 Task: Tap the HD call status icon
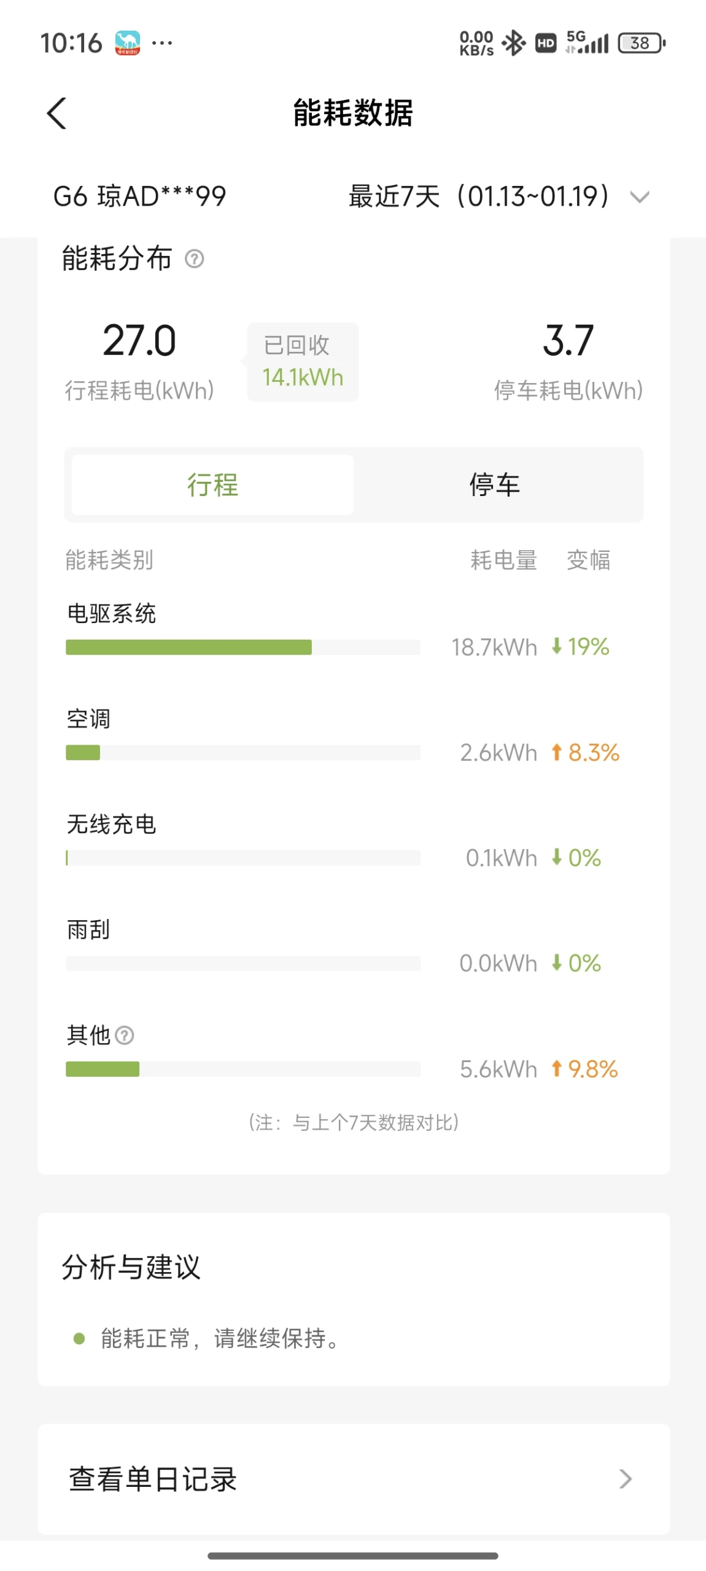pyautogui.click(x=545, y=43)
